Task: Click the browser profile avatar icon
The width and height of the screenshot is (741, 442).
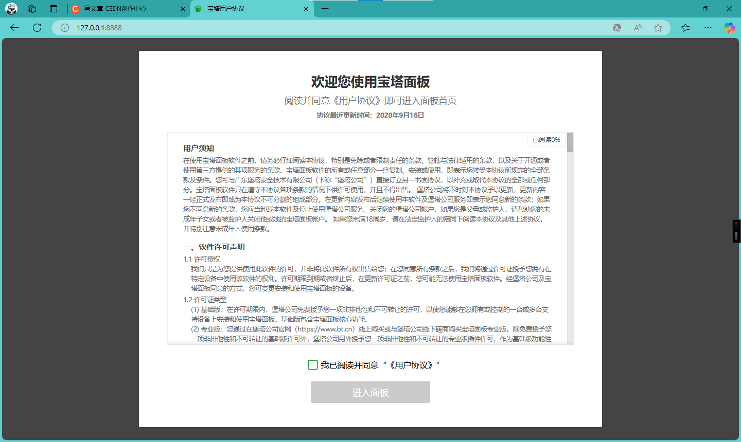Action: (x=11, y=9)
